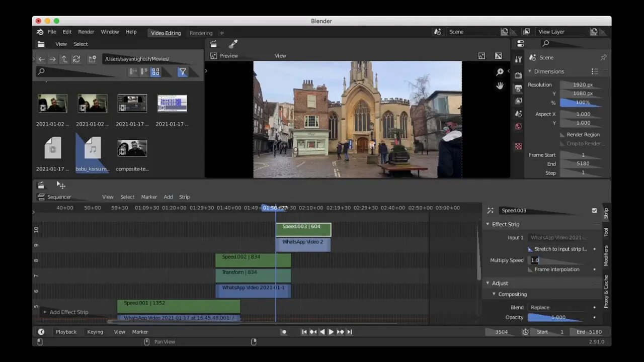The image size is (644, 362).
Task: Switch file browser to vertical list display
Action: pos(133,72)
